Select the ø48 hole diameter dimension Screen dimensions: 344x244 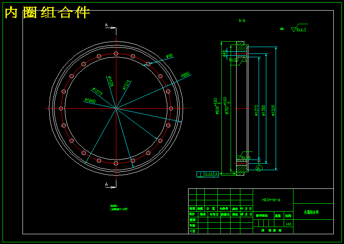click(169, 56)
